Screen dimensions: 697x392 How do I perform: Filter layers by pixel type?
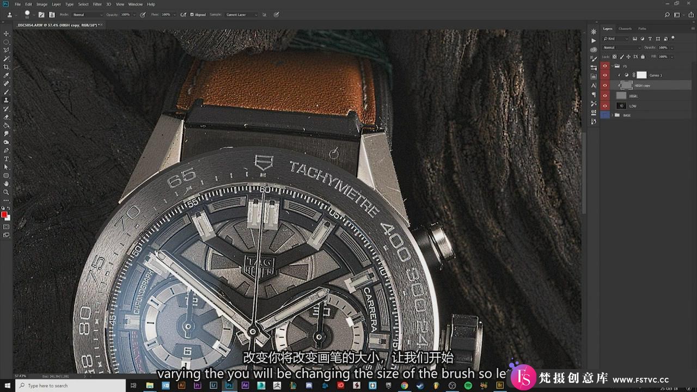(636, 39)
